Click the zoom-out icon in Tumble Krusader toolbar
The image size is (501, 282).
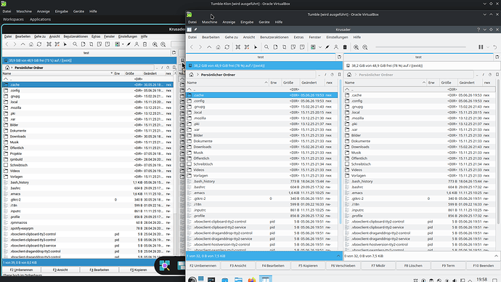click(365, 47)
